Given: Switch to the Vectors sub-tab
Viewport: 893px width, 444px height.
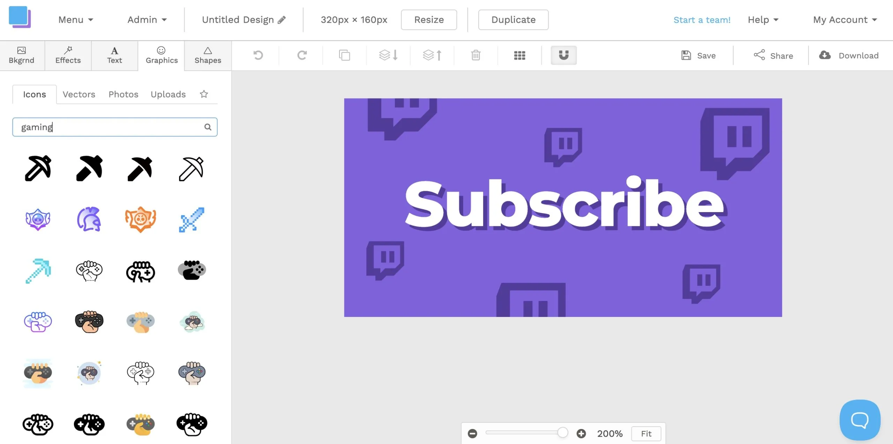Looking at the screenshot, I should (79, 94).
